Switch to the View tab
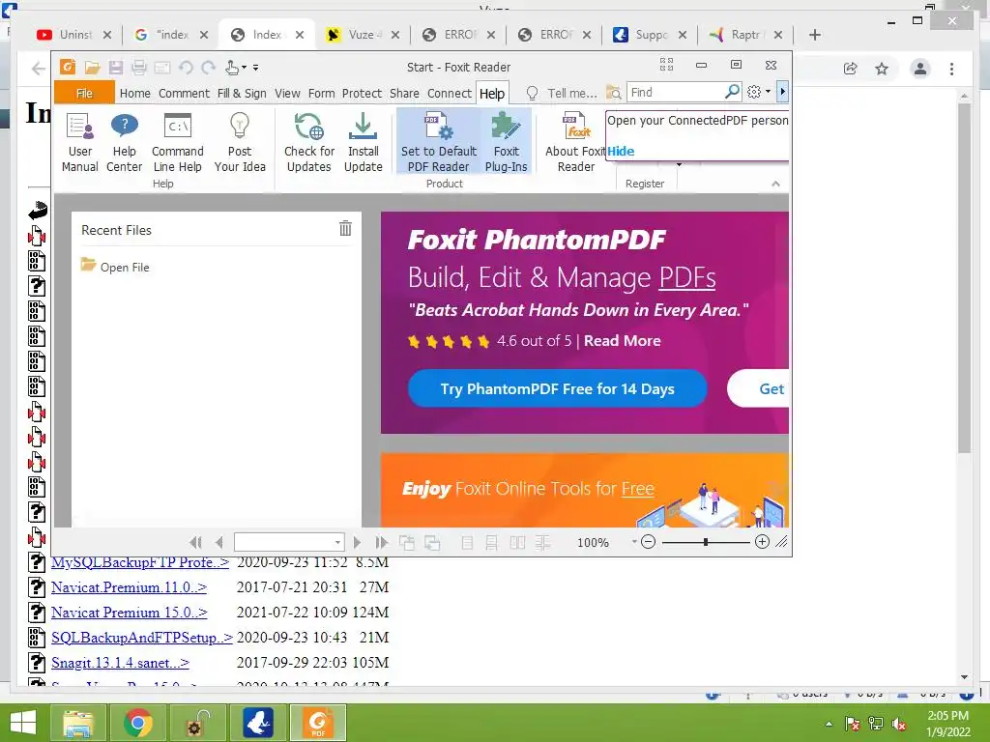This screenshot has width=990, height=742. pyautogui.click(x=287, y=94)
